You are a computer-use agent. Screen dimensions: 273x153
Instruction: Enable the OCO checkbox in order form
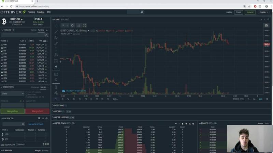pos(27,92)
